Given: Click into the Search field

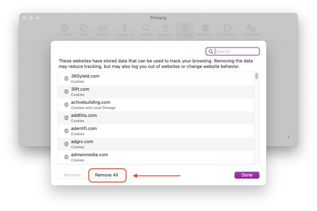Looking at the screenshot, I should [232, 51].
